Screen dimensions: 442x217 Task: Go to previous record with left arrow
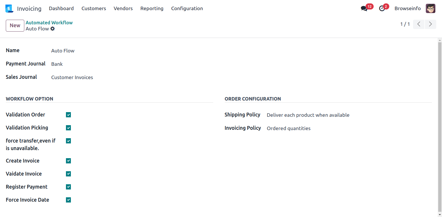click(419, 24)
